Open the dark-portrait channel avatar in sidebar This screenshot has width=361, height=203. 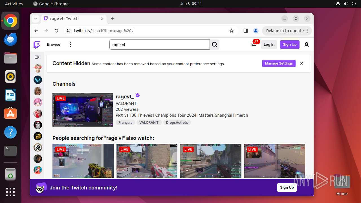pos(38,159)
